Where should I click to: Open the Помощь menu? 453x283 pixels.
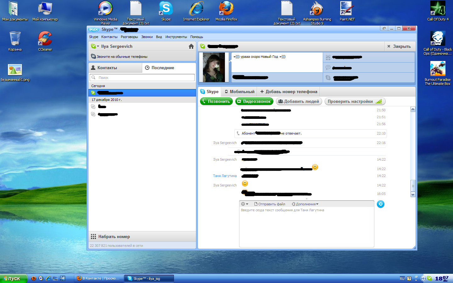pyautogui.click(x=197, y=37)
